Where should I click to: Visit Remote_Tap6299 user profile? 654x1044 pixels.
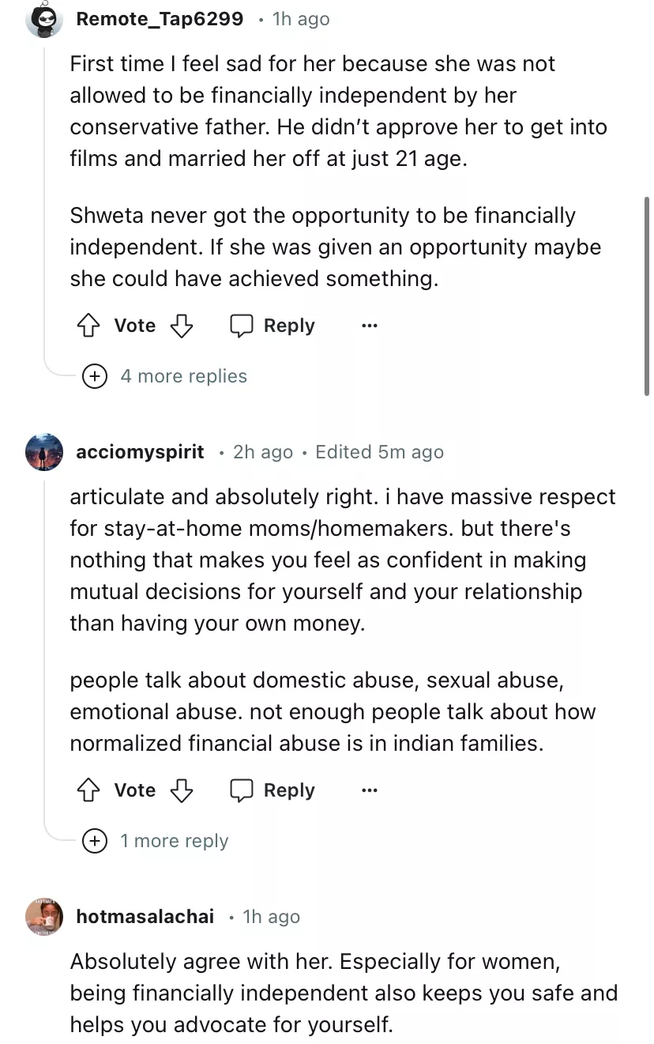click(x=160, y=19)
